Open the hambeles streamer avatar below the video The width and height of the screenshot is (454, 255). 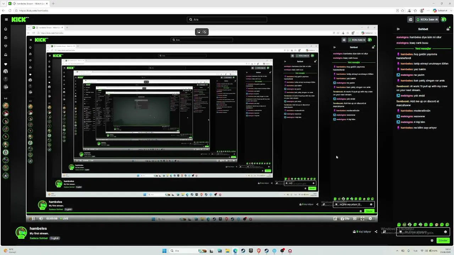[21, 232]
